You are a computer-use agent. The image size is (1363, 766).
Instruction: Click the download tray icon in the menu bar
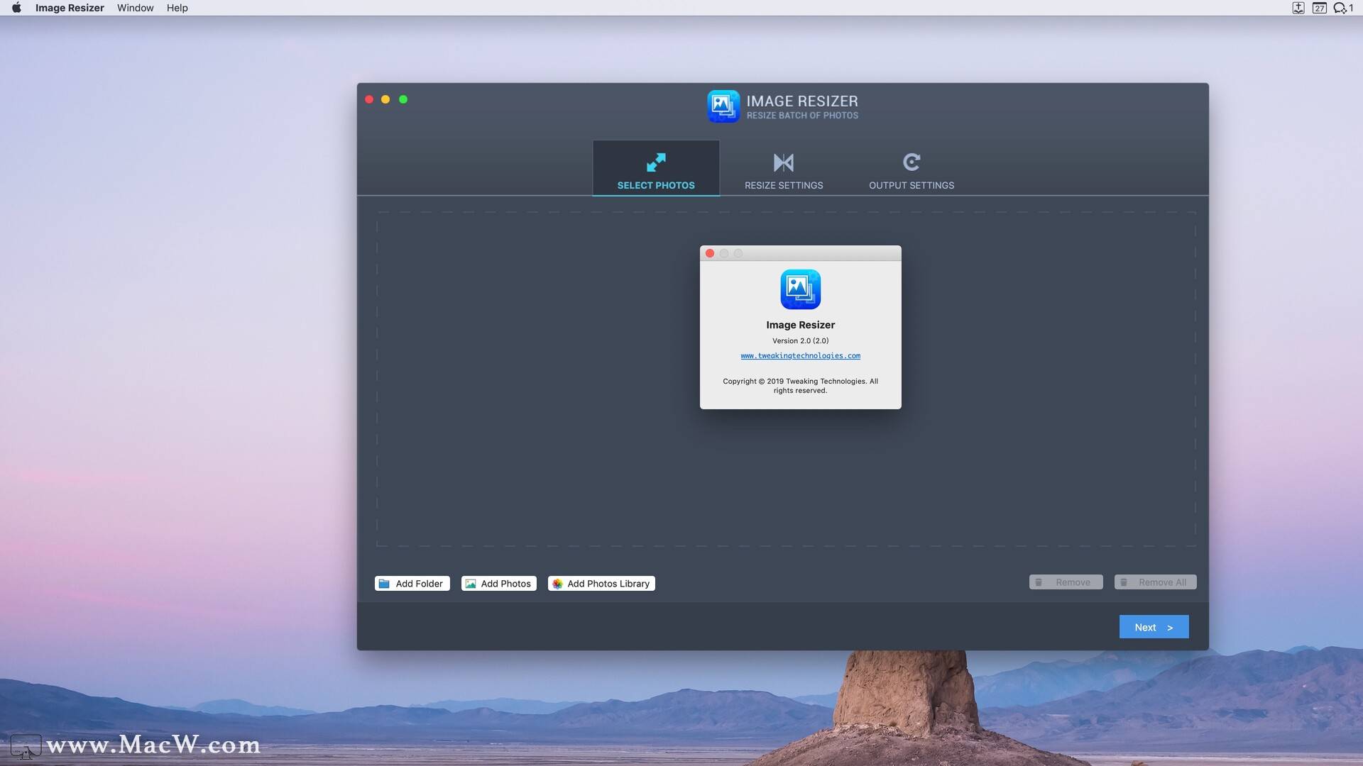pyautogui.click(x=1298, y=8)
